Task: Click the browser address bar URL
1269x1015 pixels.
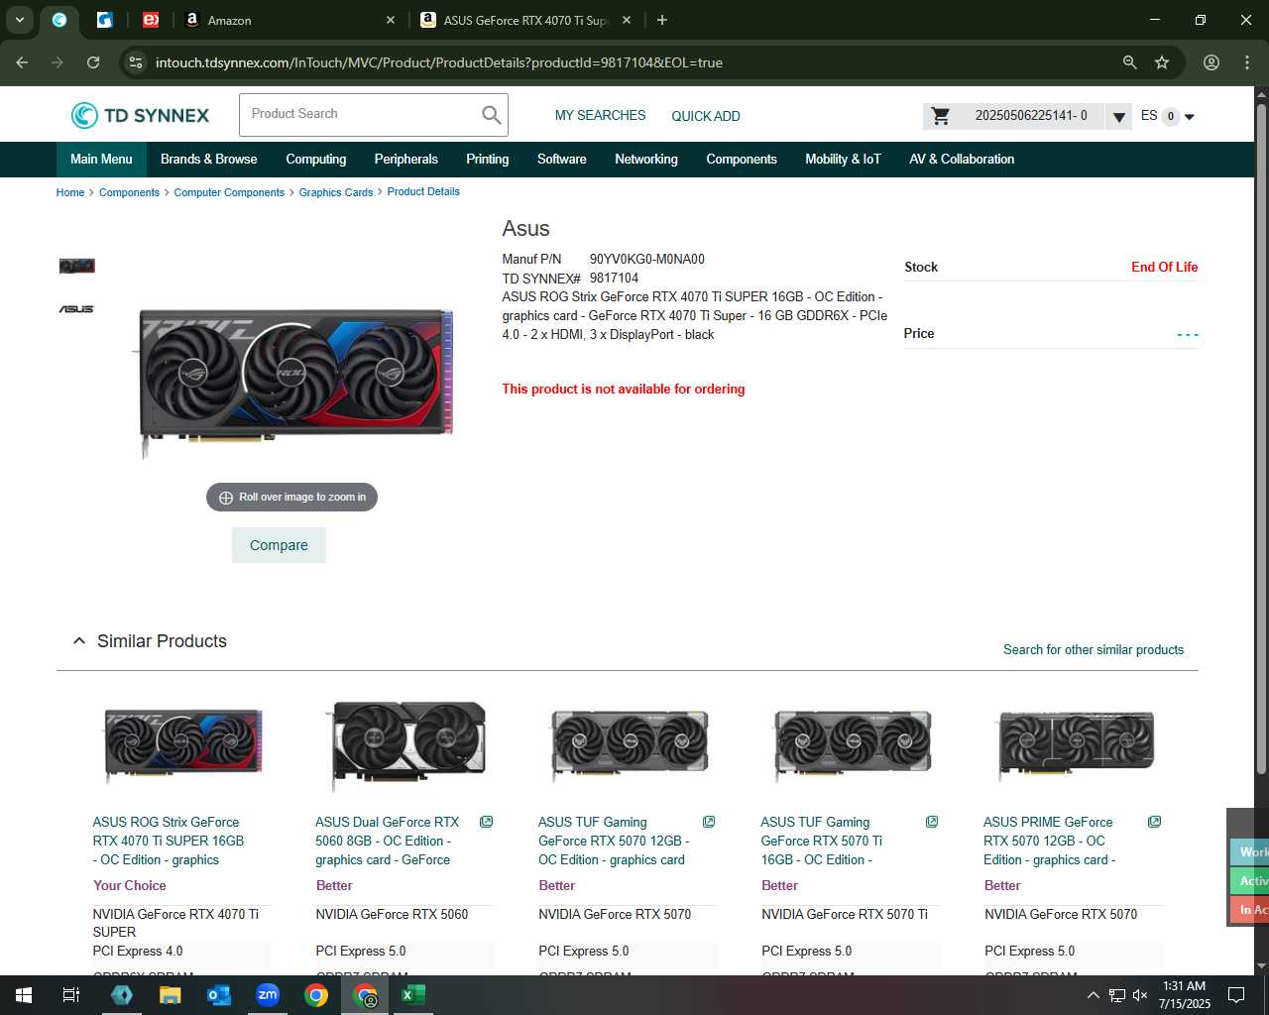Action: pyautogui.click(x=439, y=62)
